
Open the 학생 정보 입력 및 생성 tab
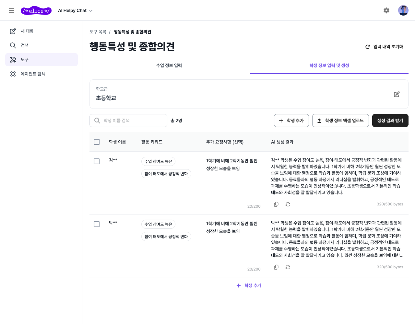tap(329, 65)
